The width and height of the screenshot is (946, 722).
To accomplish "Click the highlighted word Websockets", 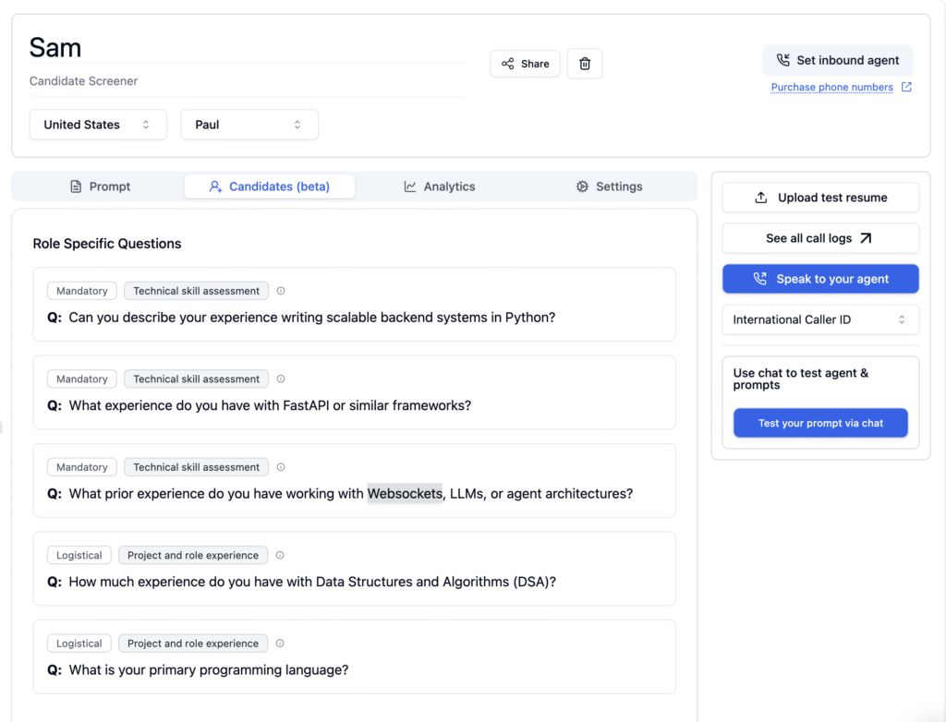I will 405,493.
